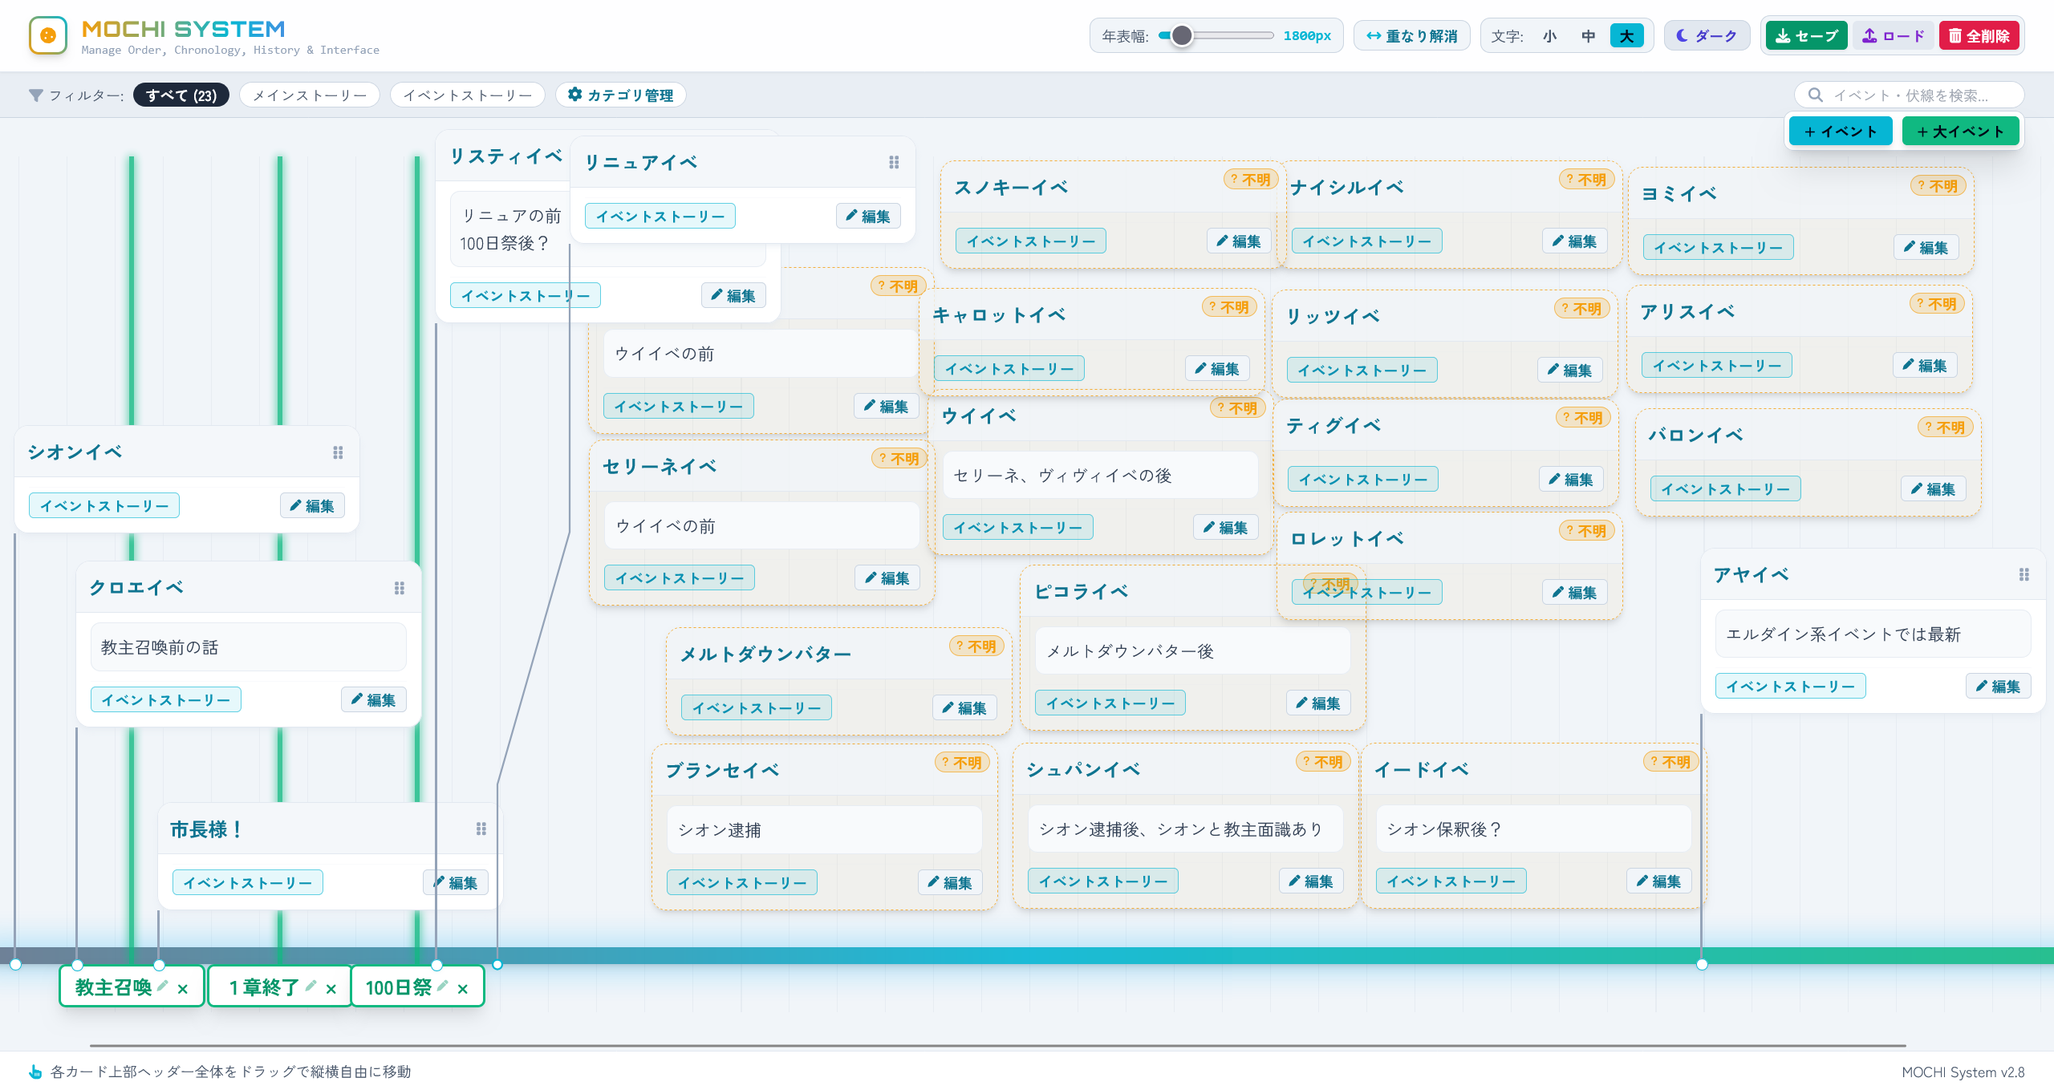
Task: Select the drag handle of クロエイベ card
Action: (400, 588)
